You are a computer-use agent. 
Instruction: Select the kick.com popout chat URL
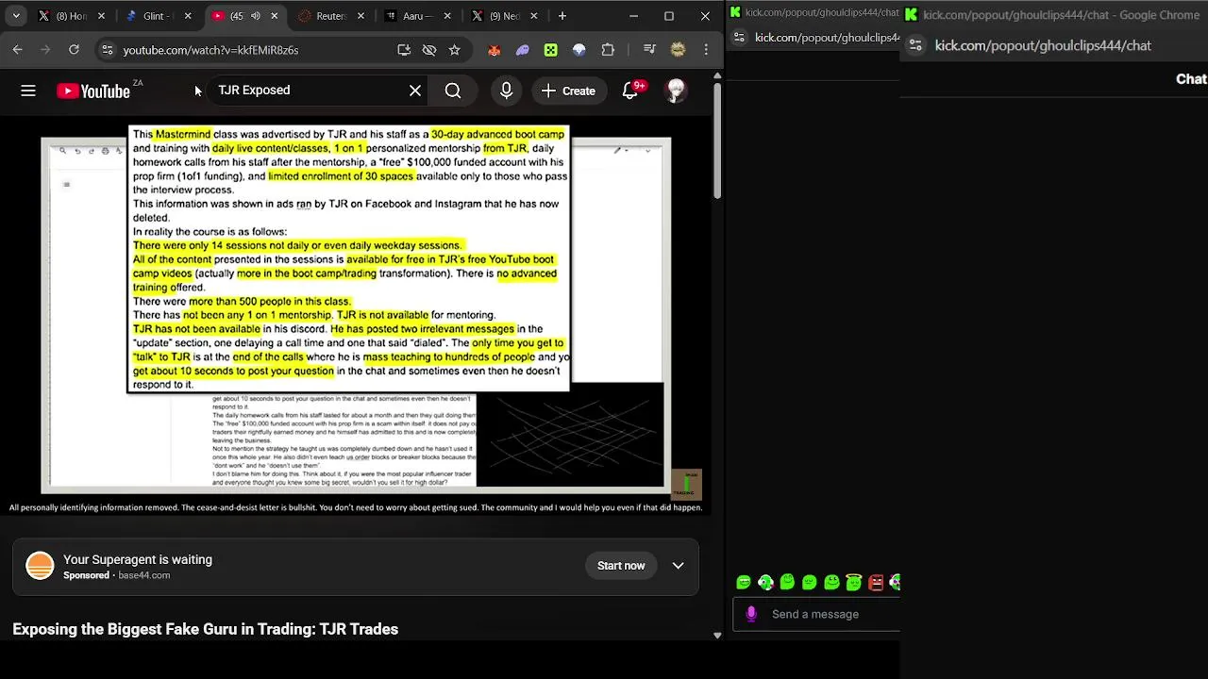click(x=1043, y=45)
